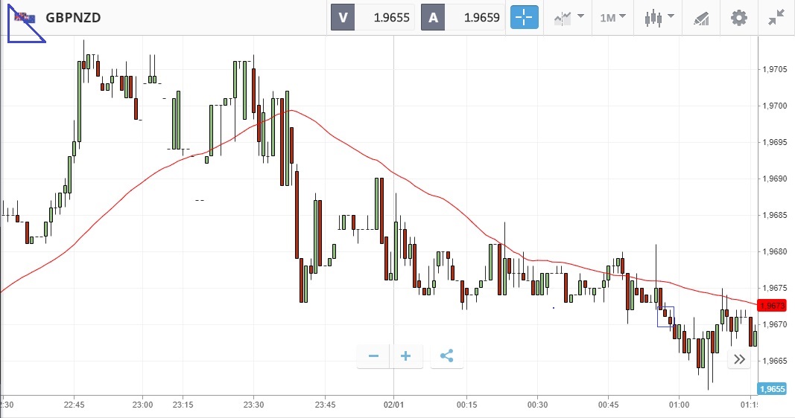Open the candlestick chart type dropdown
This screenshot has height=418, width=795.
point(659,17)
